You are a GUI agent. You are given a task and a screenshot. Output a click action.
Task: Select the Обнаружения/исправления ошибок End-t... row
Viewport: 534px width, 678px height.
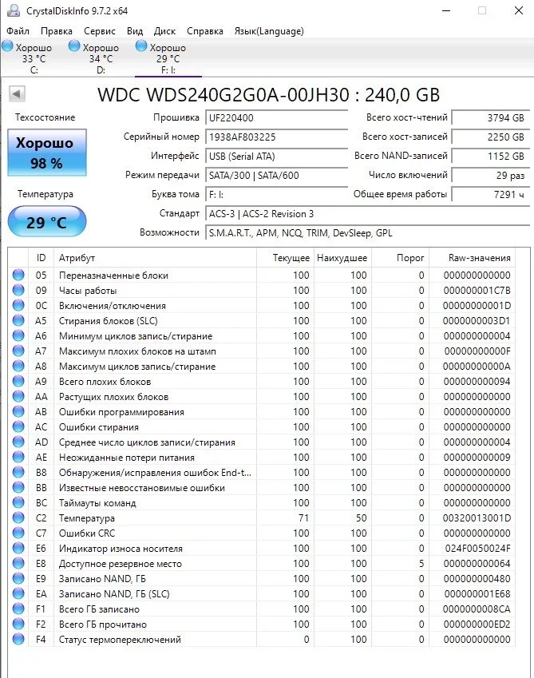coord(262,472)
